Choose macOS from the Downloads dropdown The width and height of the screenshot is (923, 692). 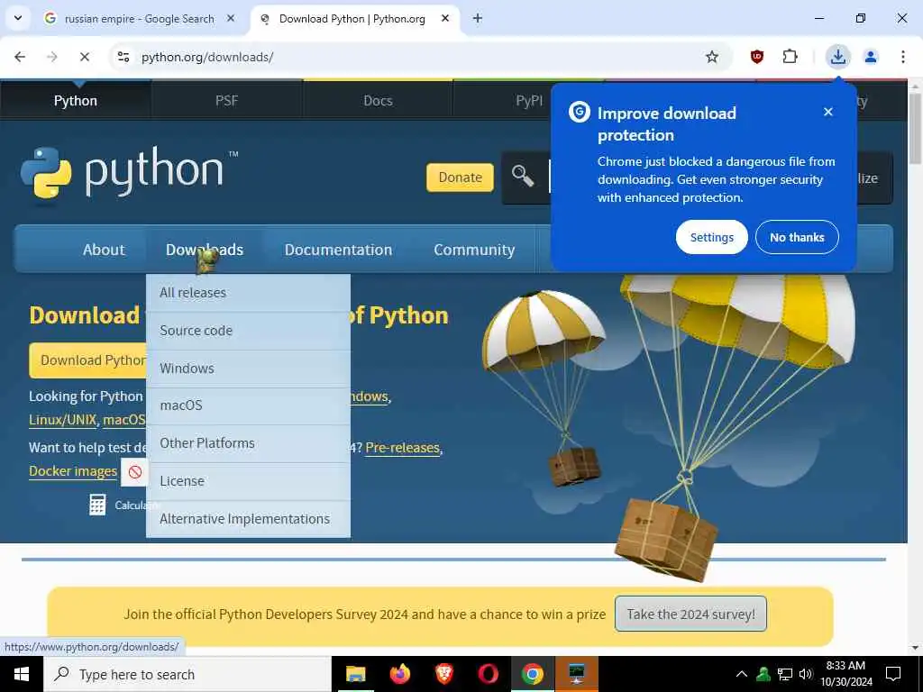point(248,405)
